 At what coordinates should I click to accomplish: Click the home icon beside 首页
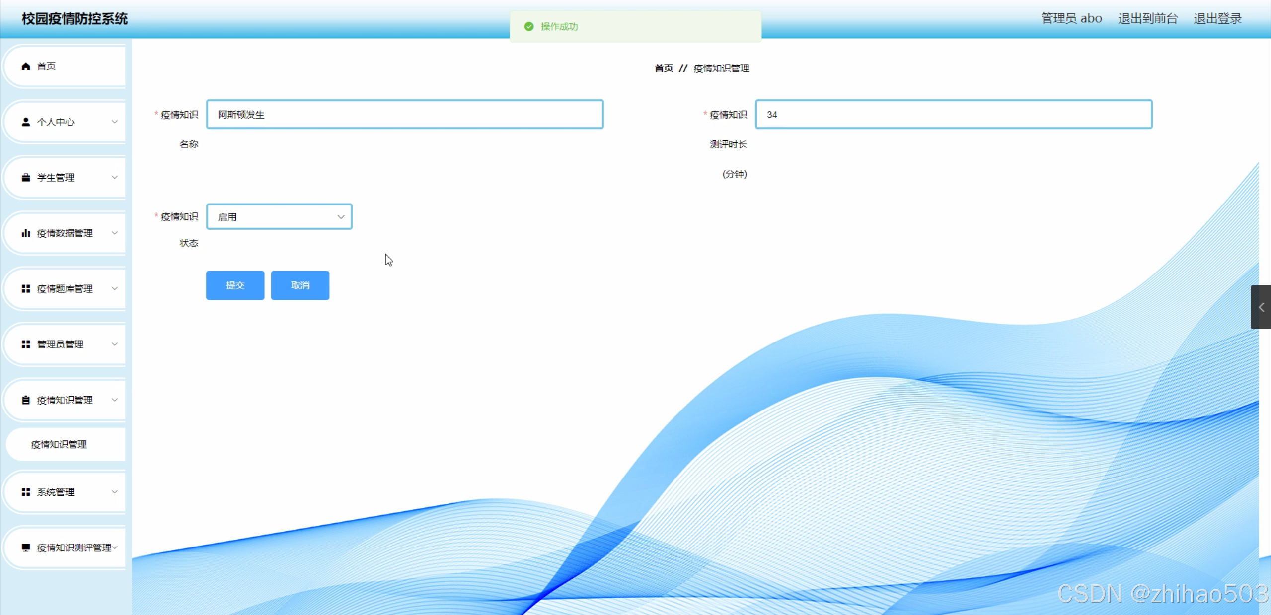(x=26, y=67)
